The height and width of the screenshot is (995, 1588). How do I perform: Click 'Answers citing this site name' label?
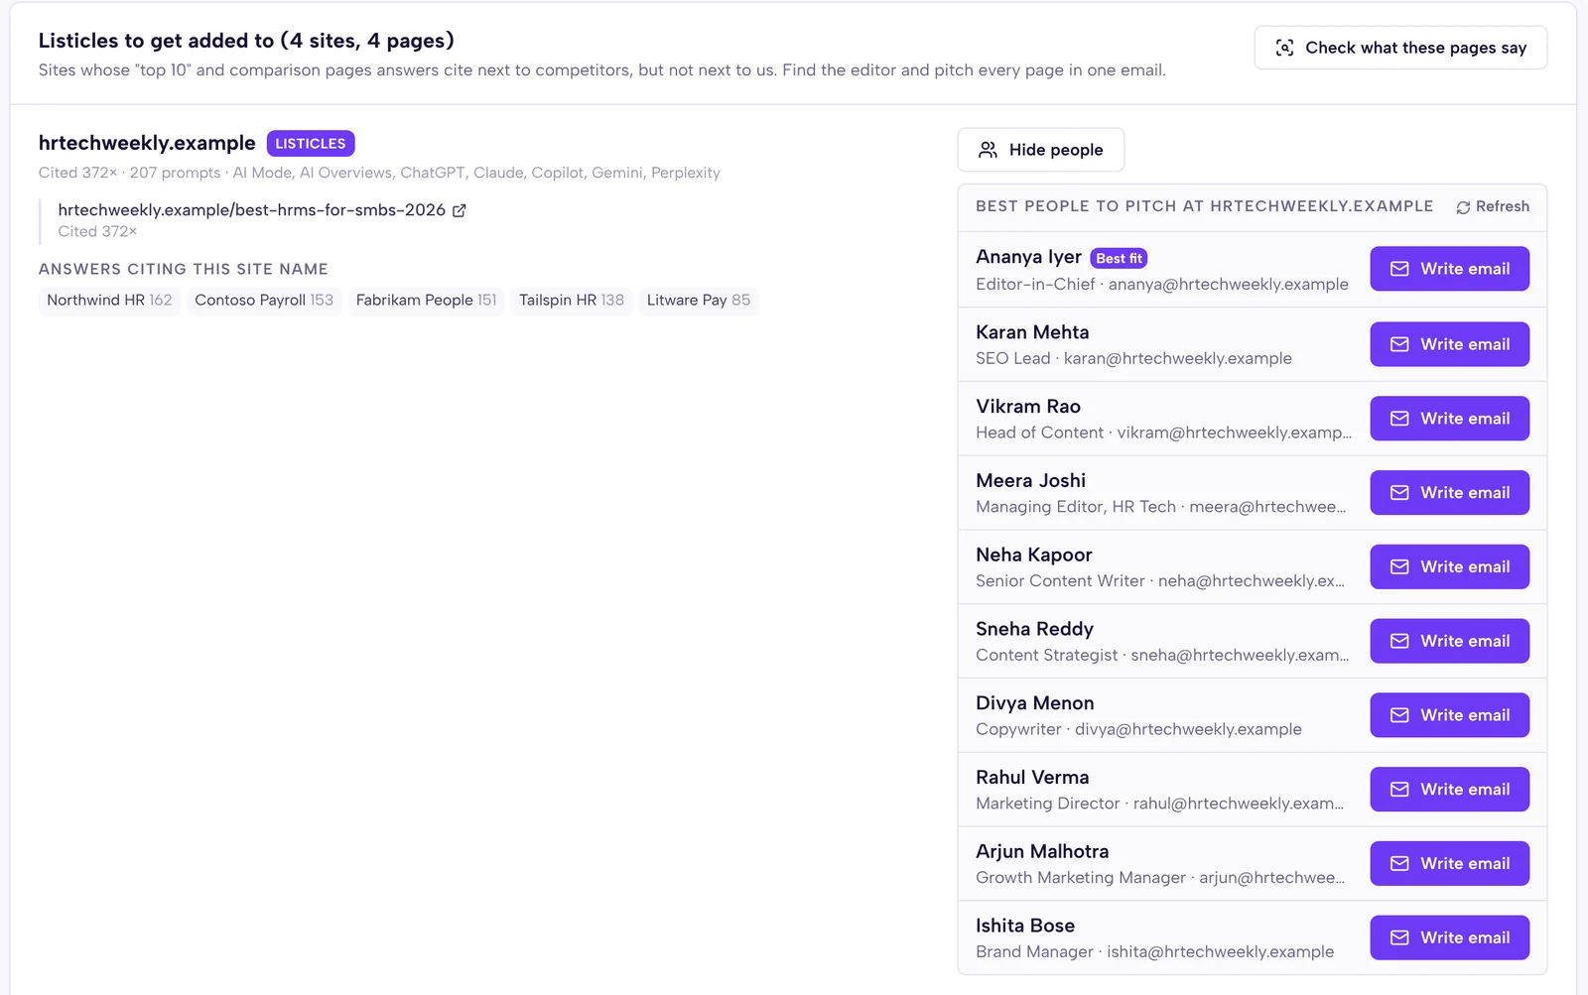tap(183, 269)
